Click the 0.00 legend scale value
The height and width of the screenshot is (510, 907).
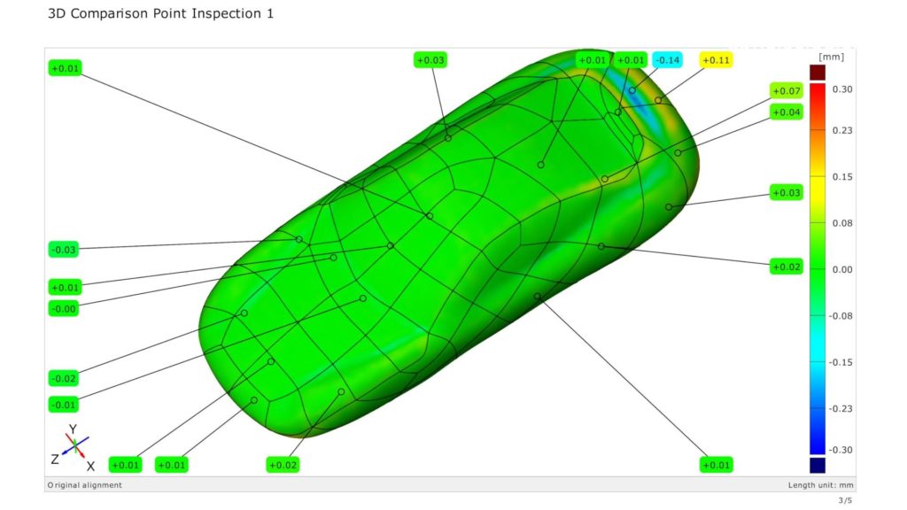[x=841, y=269]
